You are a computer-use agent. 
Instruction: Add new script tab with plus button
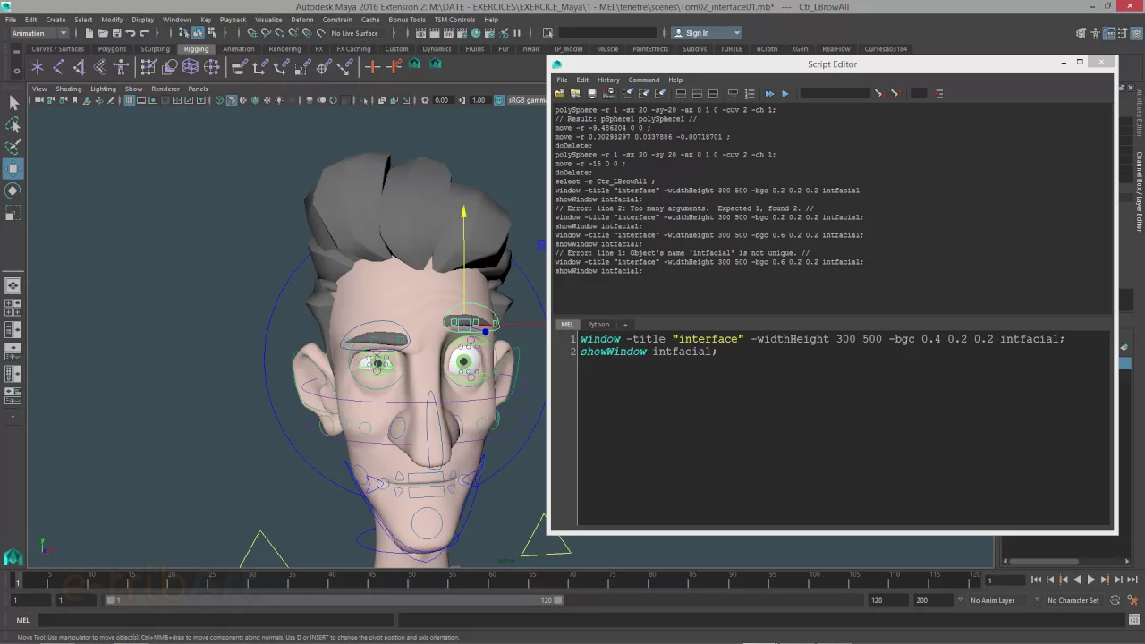click(x=625, y=325)
